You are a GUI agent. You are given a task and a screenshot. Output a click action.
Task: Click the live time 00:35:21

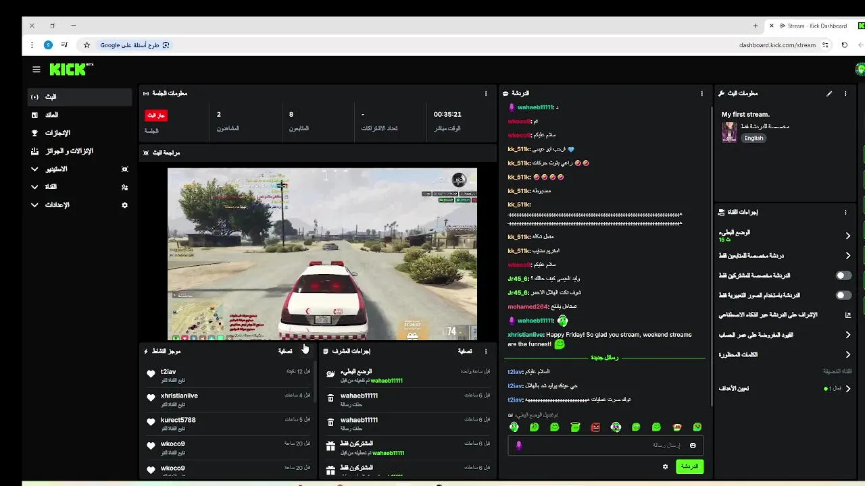pos(447,115)
